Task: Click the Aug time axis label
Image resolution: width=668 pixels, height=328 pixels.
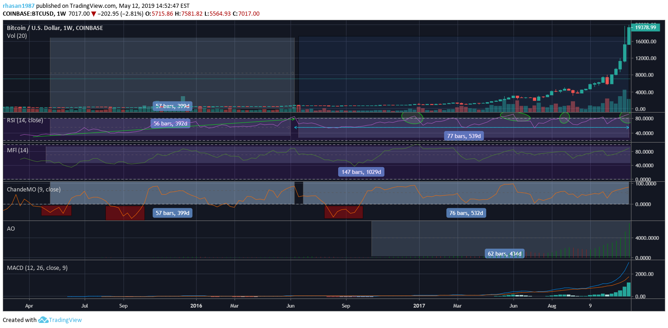Action: click(x=552, y=305)
